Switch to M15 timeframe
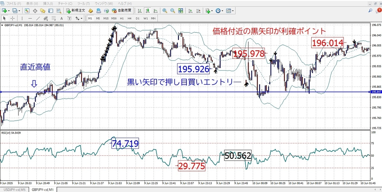The width and height of the screenshot is (382, 192). click(106, 18)
